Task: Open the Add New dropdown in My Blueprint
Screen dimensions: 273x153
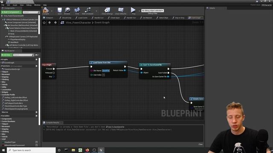Action: 7,55
